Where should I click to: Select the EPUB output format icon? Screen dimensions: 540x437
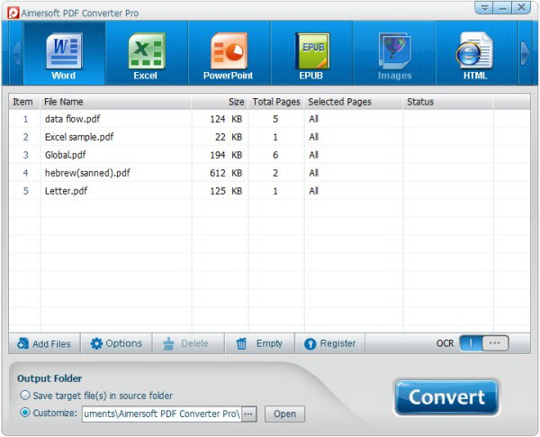[x=312, y=51]
